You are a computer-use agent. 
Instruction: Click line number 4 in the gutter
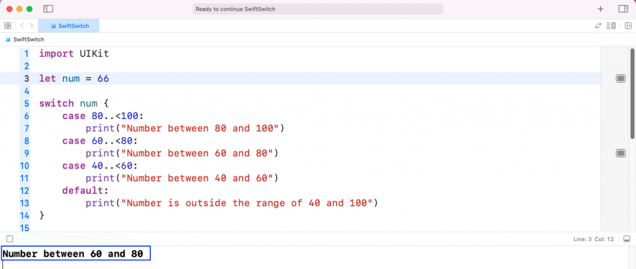pos(26,91)
